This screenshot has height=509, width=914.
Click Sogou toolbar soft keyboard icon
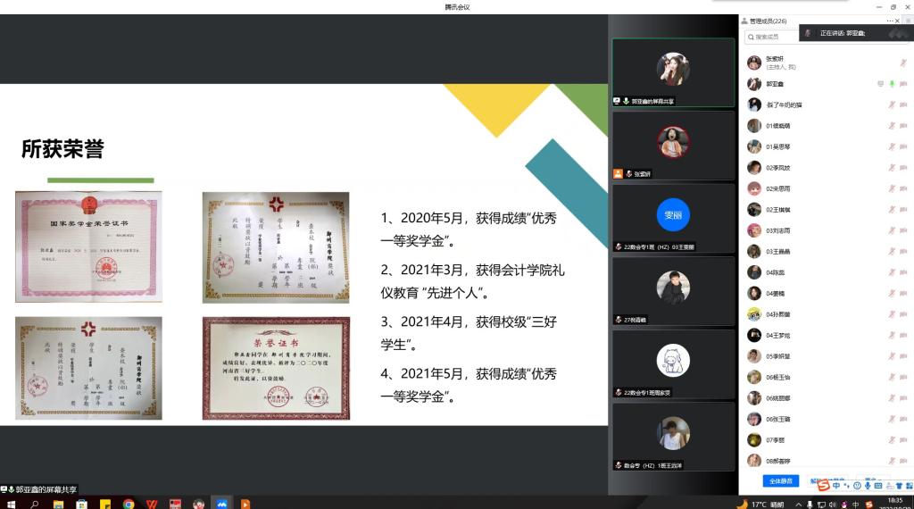point(878,485)
